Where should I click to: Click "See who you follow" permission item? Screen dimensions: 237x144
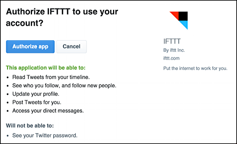click(x=64, y=86)
